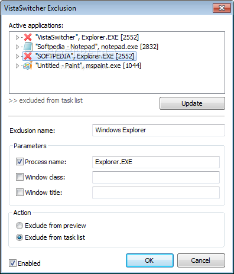Click into the Exclusion name field

click(x=158, y=130)
